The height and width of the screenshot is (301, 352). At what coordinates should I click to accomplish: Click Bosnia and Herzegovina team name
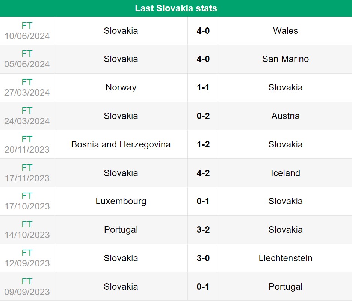coord(121,144)
